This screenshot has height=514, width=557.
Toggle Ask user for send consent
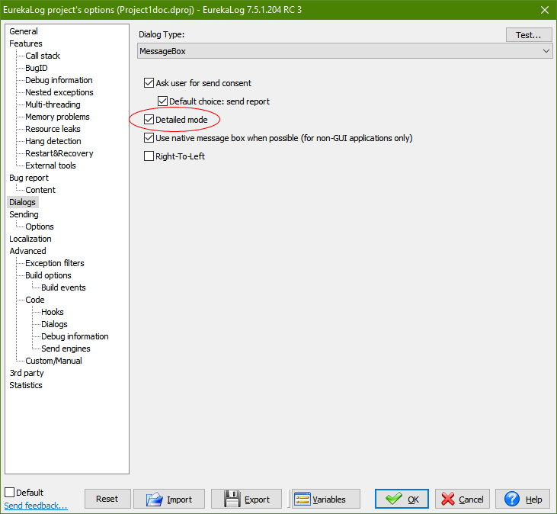click(x=149, y=83)
